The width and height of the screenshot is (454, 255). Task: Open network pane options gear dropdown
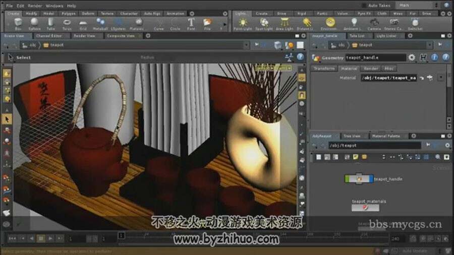coord(447,145)
